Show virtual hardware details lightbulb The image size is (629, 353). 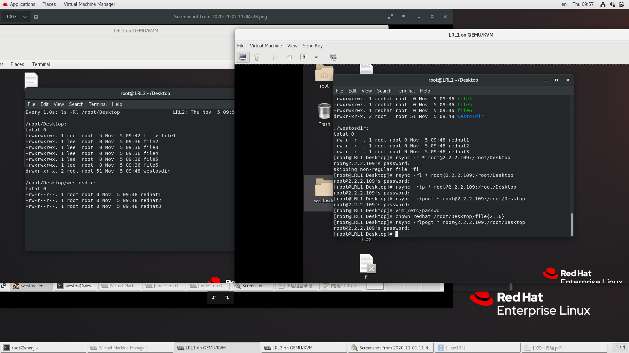coord(257,57)
